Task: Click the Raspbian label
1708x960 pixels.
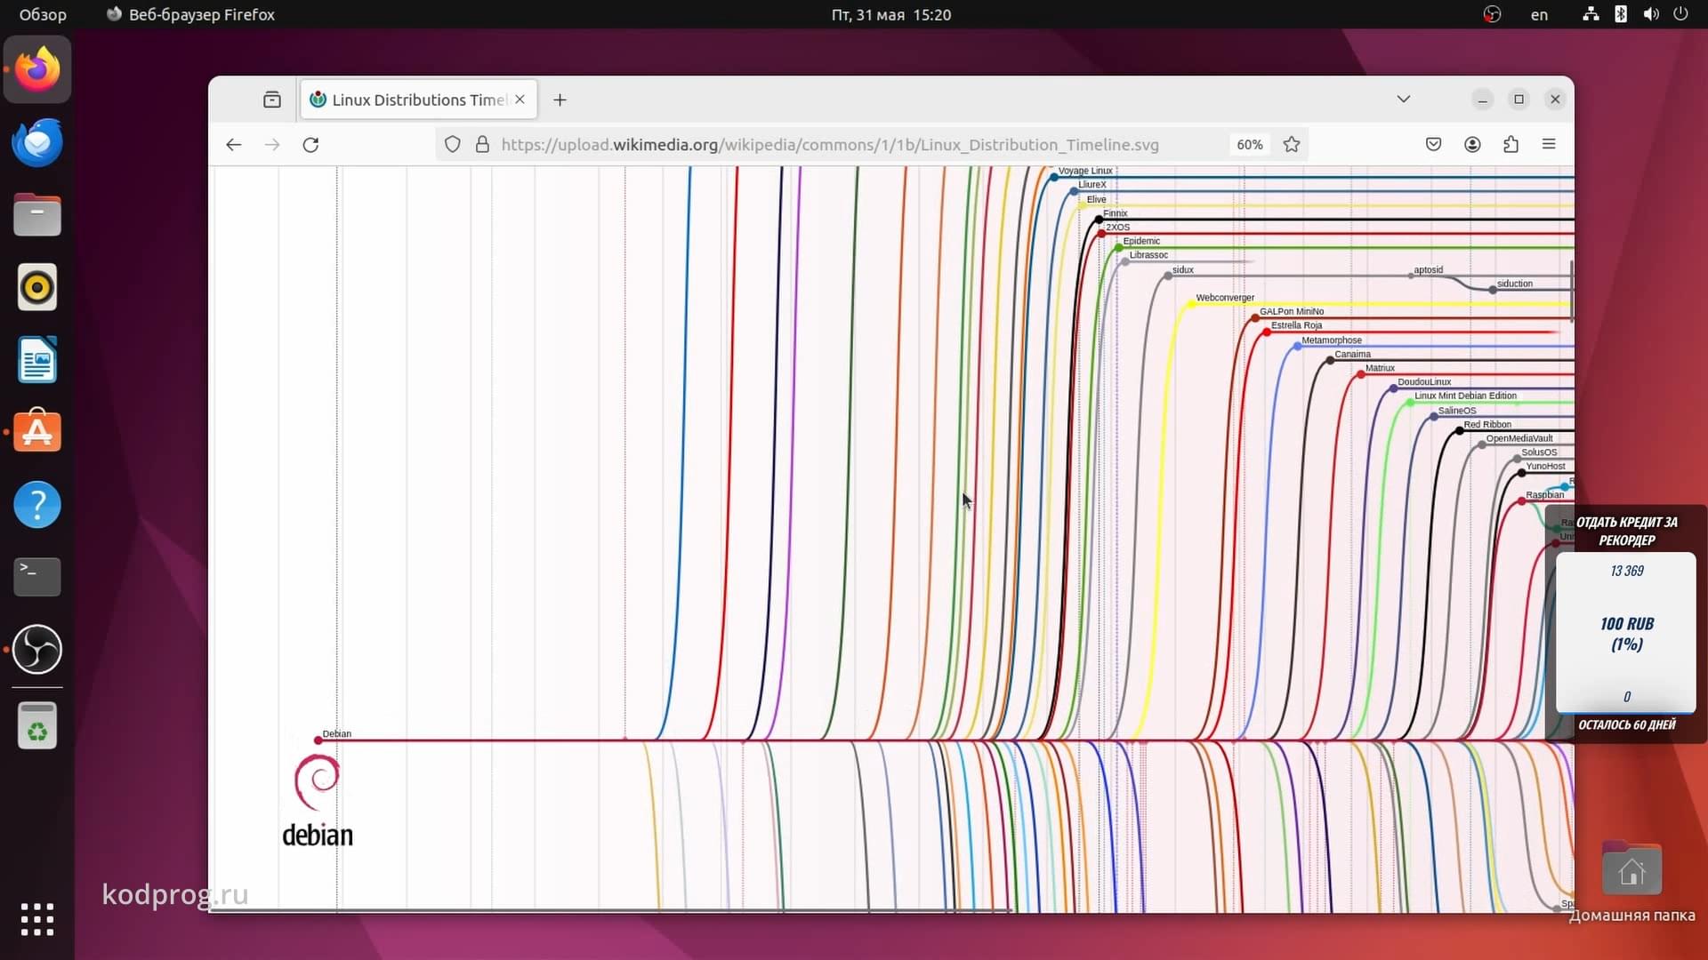Action: pos(1543,495)
